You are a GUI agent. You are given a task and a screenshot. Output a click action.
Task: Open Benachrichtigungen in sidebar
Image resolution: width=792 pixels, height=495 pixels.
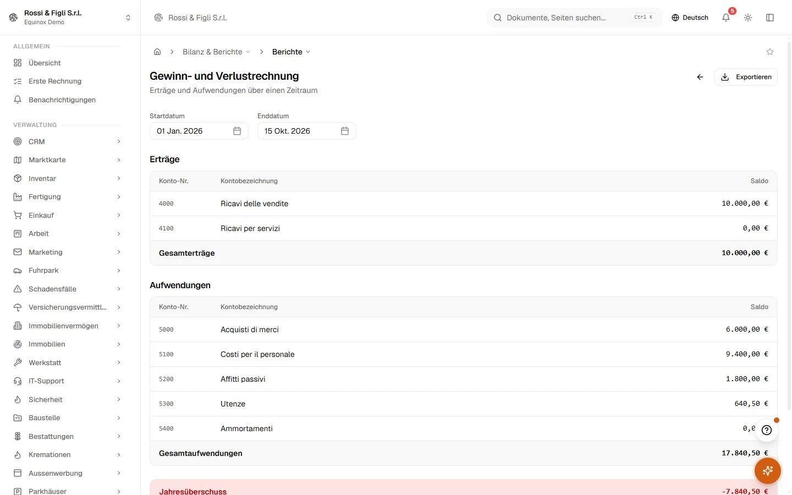[67, 100]
